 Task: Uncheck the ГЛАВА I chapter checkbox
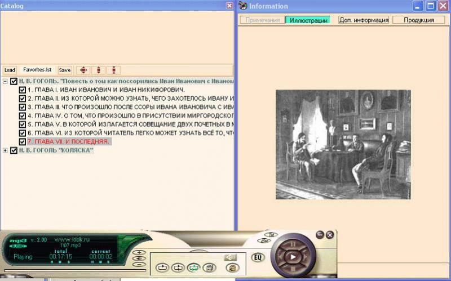point(23,90)
